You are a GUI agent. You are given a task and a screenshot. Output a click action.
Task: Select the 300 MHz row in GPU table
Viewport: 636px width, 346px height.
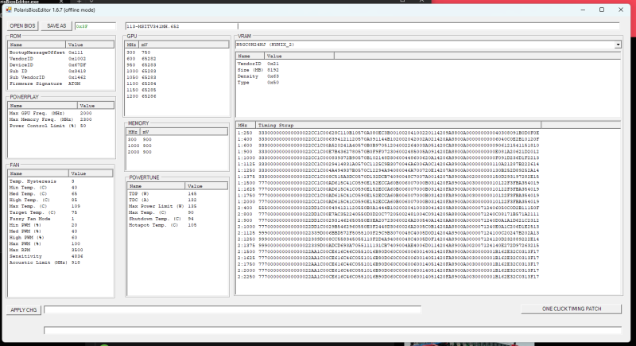pyautogui.click(x=176, y=52)
